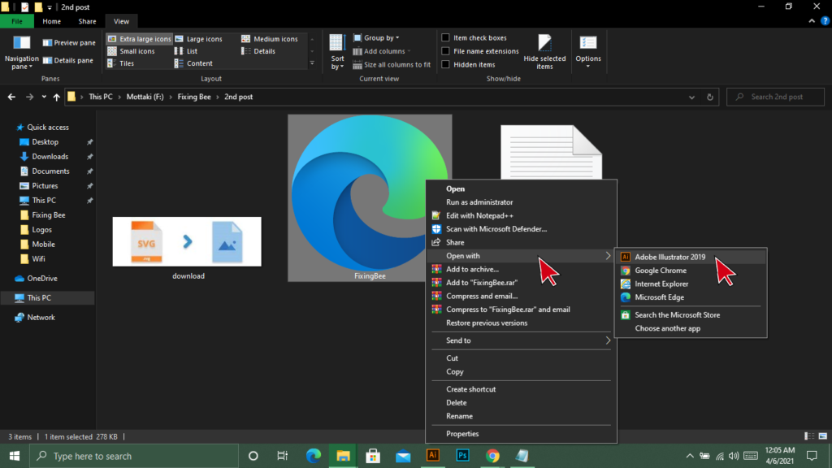The width and height of the screenshot is (832, 468).
Task: Enable File name extensions checkbox
Action: tap(446, 51)
